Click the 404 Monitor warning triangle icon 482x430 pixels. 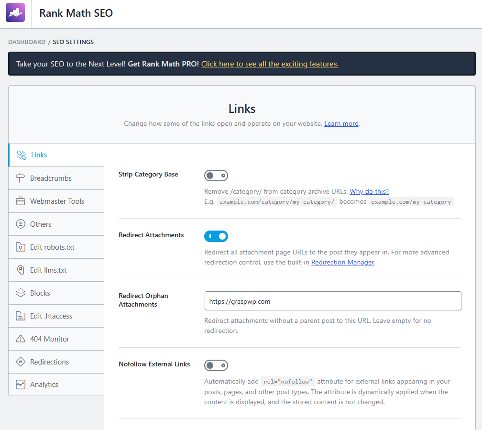[x=20, y=339]
